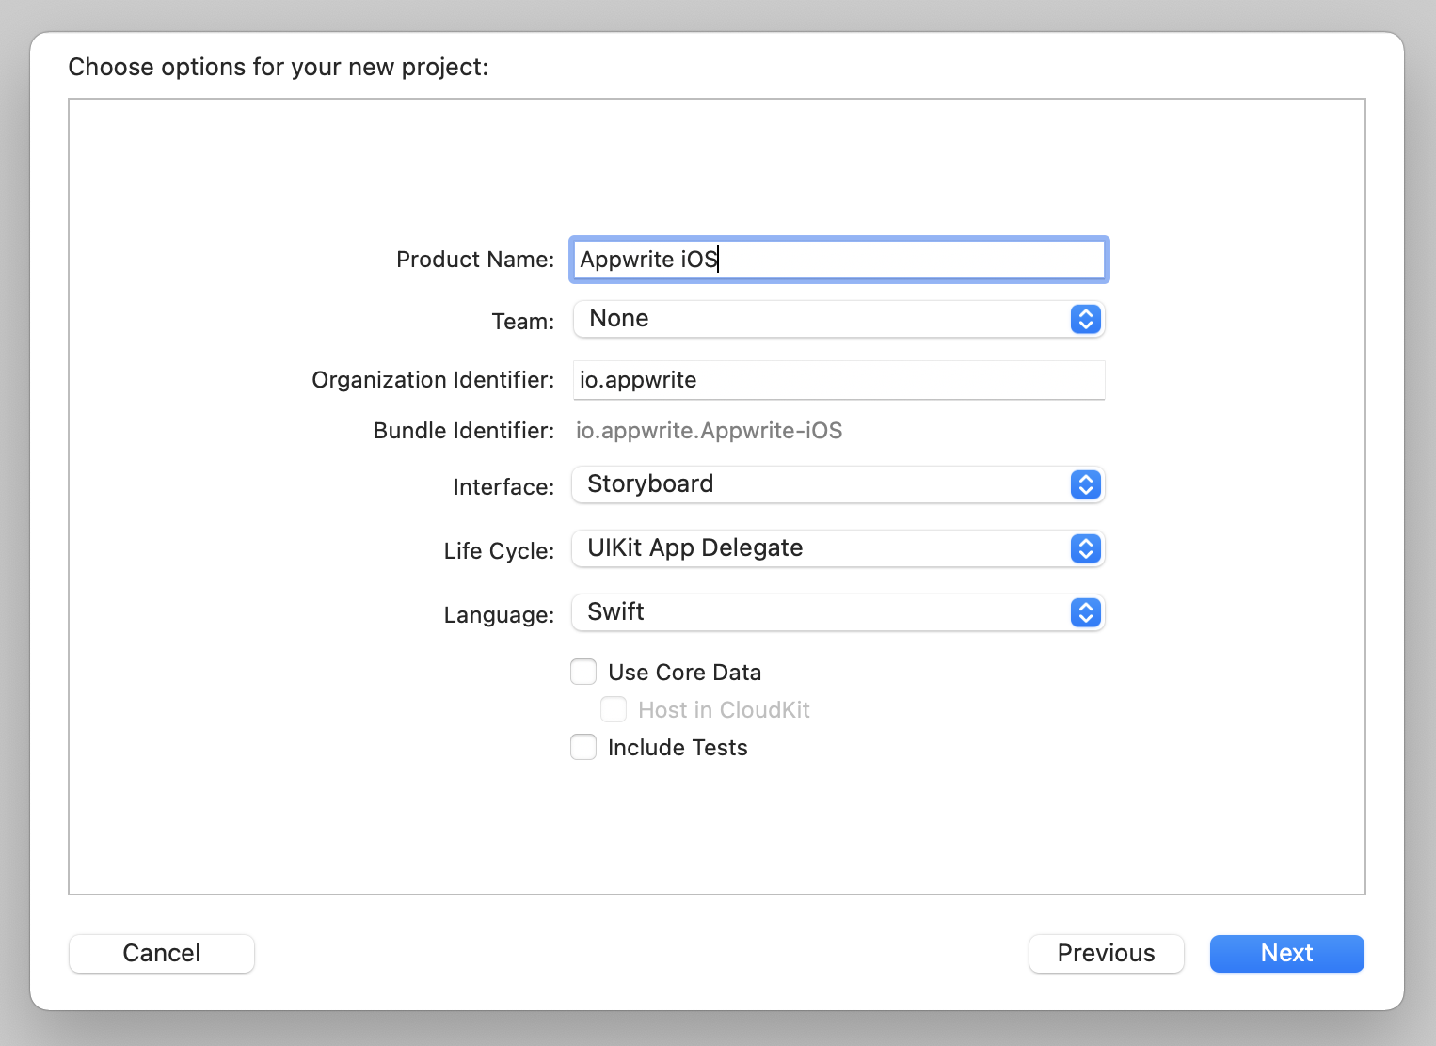Enable the Use Core Data checkbox
Viewport: 1436px width, 1046px height.
pos(583,672)
